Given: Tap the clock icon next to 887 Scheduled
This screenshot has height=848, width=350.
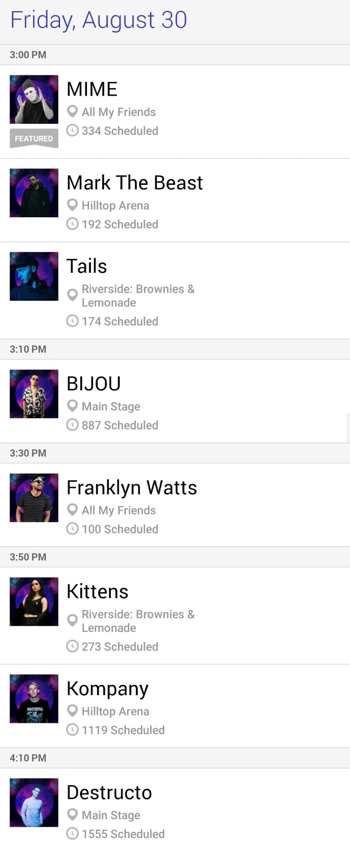Looking at the screenshot, I should click(x=72, y=425).
